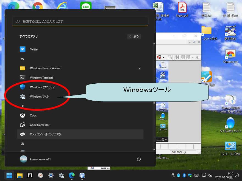The width and height of the screenshot is (242, 181).
Task: Launch the Xbox app
Action: point(80,115)
